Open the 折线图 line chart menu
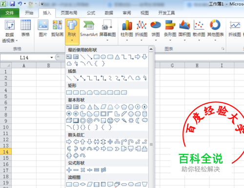 [141, 31]
